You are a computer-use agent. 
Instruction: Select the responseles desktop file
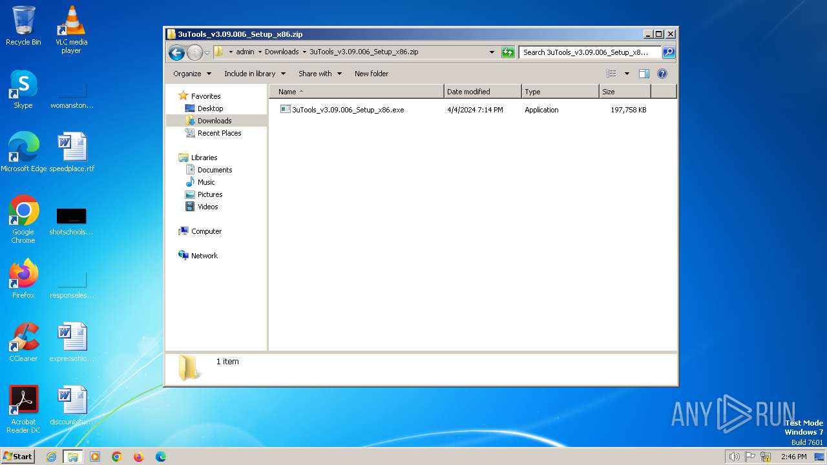[x=72, y=284]
